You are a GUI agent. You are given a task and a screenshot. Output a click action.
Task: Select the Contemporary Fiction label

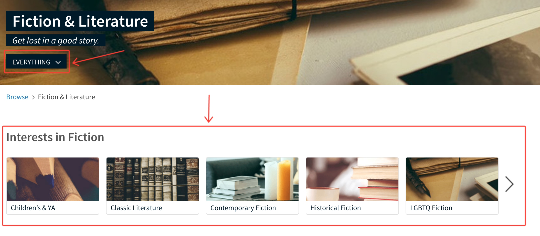243,208
